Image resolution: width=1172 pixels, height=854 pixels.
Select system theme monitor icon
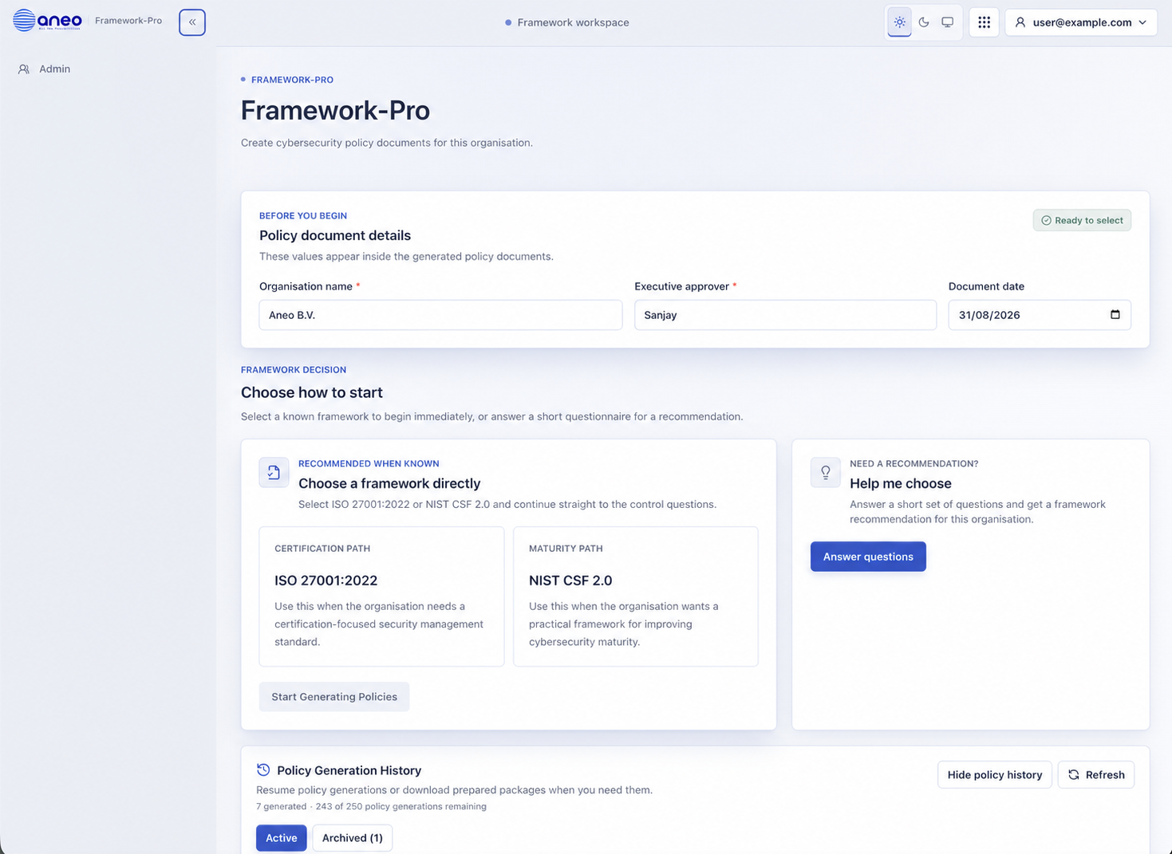click(947, 22)
